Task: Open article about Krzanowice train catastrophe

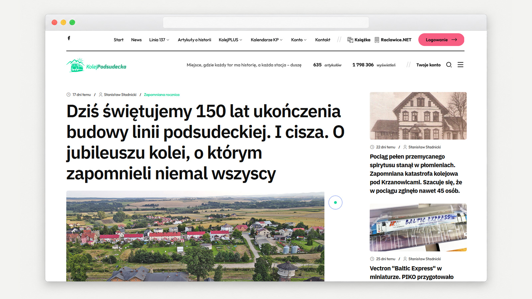Action: tap(416, 173)
